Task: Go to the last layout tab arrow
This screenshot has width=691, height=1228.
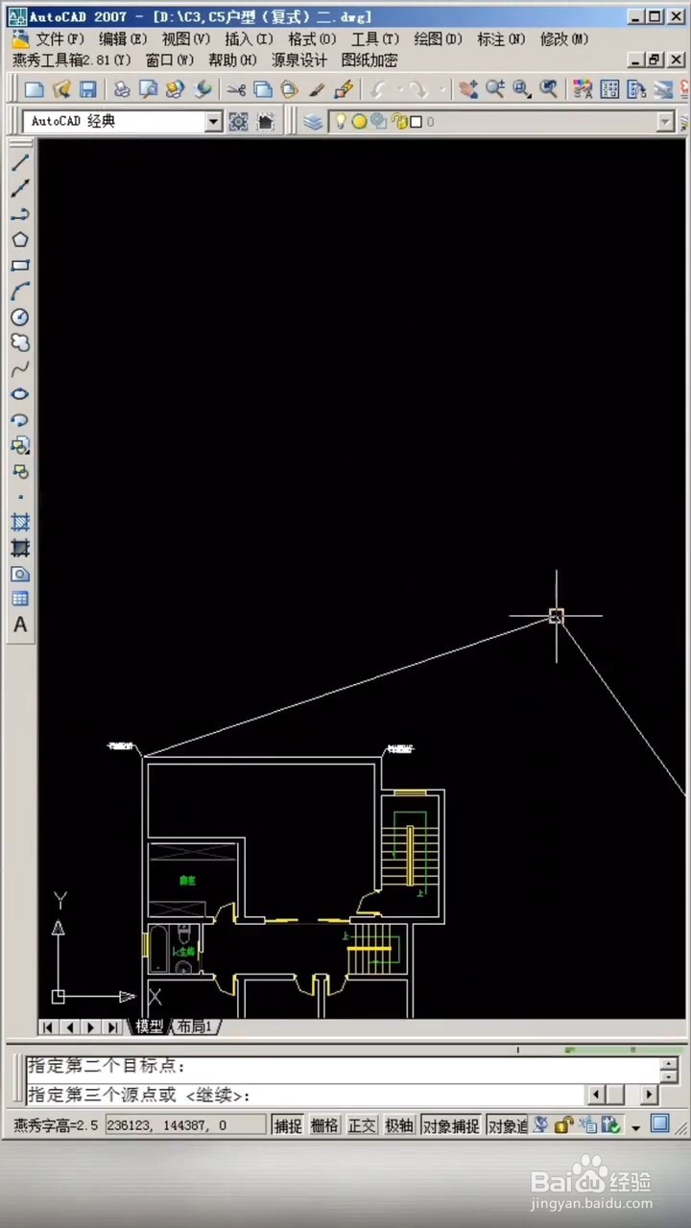Action: 113,1027
